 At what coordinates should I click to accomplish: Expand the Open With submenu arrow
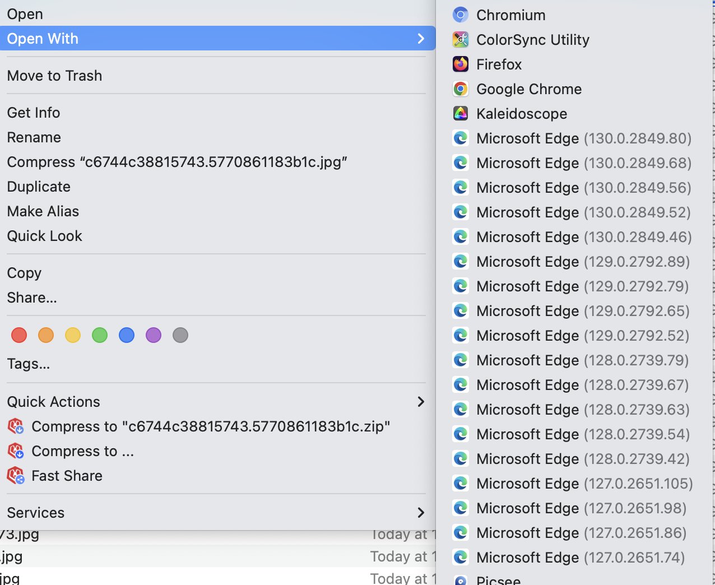(x=421, y=39)
